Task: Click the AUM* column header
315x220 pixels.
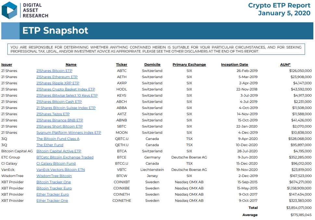Action: point(285,64)
